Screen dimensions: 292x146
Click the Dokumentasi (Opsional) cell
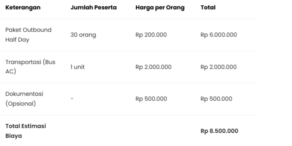[x=24, y=99]
